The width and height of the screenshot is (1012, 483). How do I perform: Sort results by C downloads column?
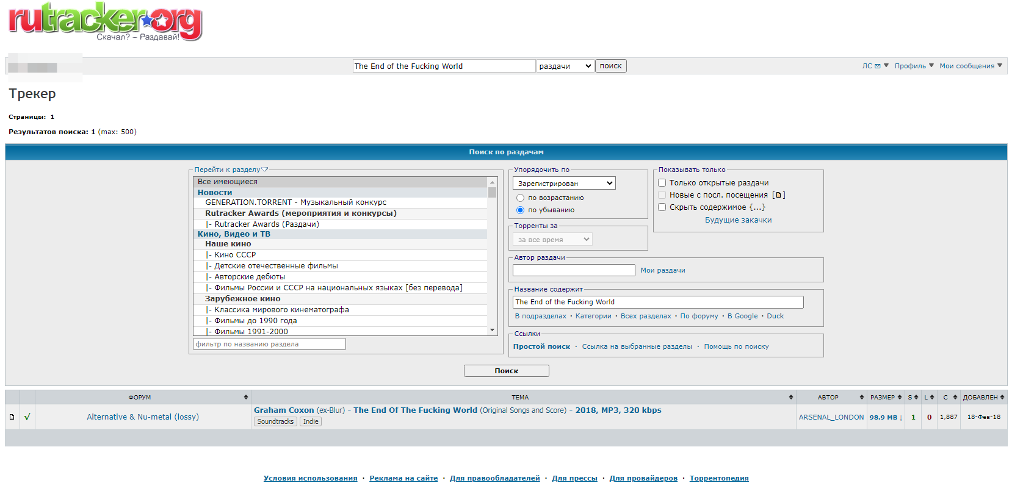949,397
